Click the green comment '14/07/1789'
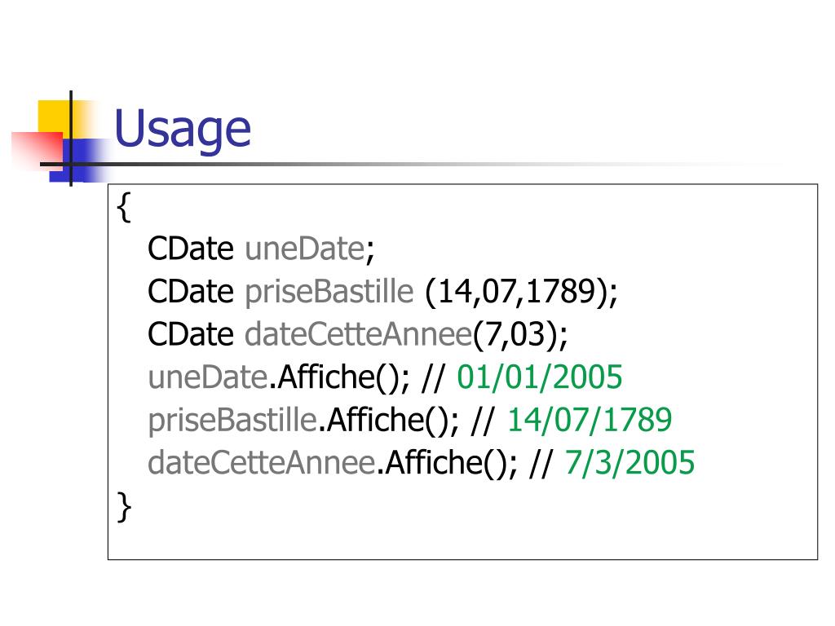 pos(590,420)
